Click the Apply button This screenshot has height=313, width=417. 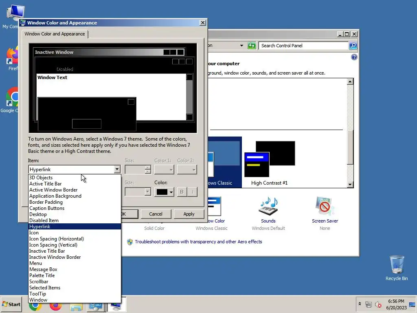189,214
